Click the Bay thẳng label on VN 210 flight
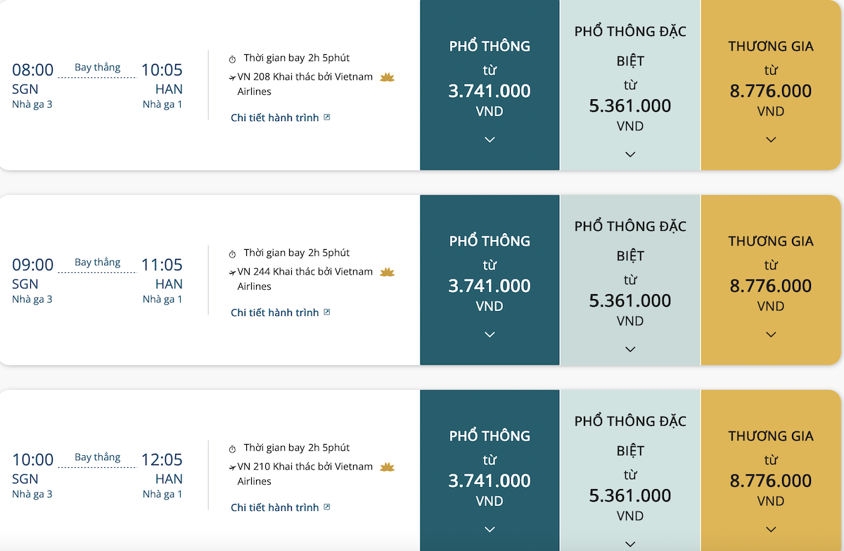The width and height of the screenshot is (844, 551). tap(96, 456)
